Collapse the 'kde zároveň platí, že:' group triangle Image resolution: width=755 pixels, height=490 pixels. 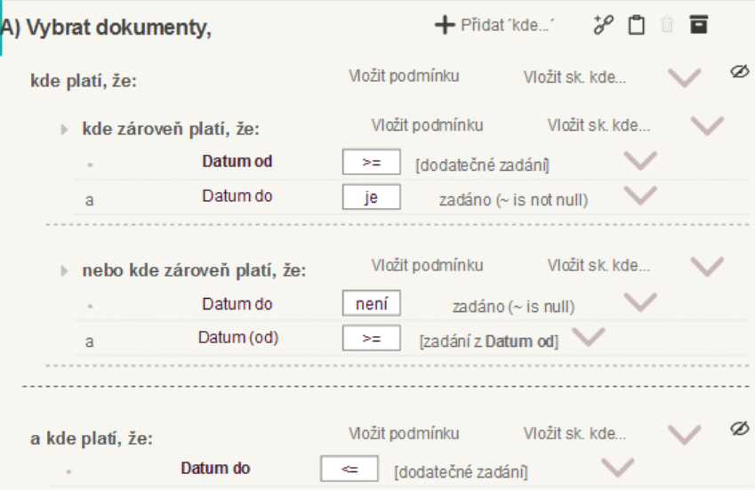[64, 130]
